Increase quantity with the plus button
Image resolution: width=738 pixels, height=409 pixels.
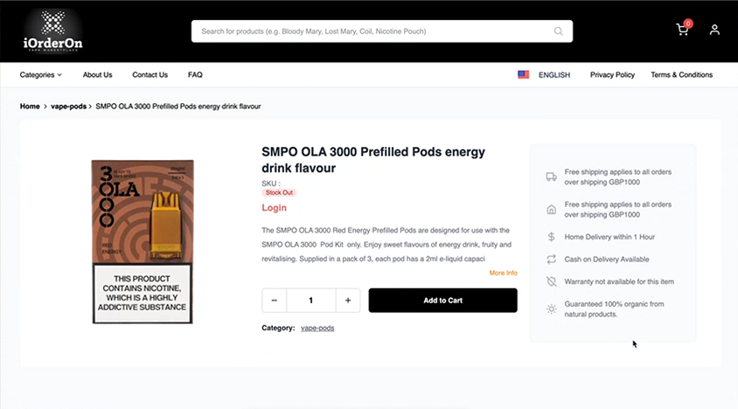[348, 301]
